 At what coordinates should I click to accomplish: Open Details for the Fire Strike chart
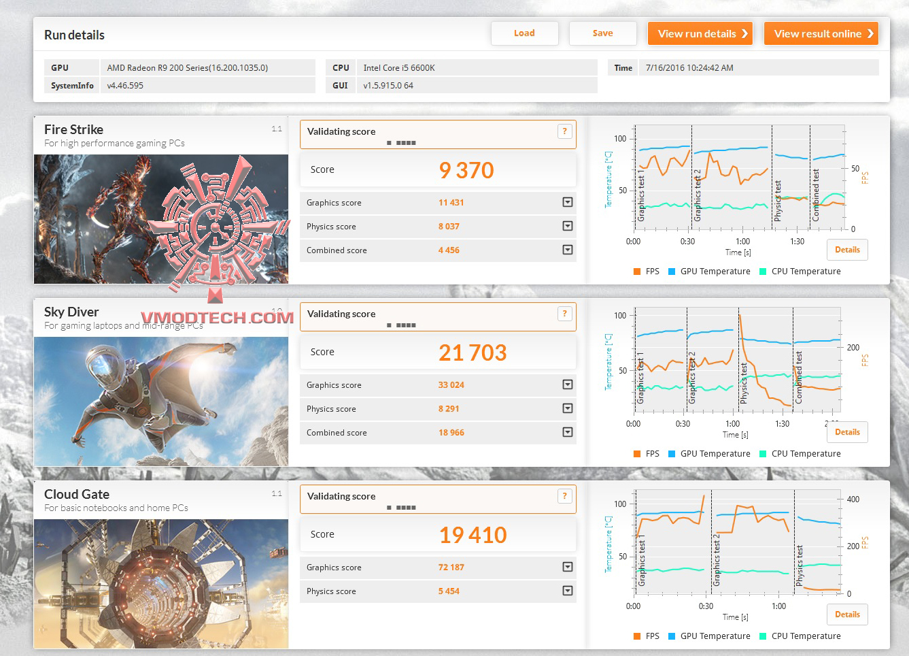click(x=847, y=250)
